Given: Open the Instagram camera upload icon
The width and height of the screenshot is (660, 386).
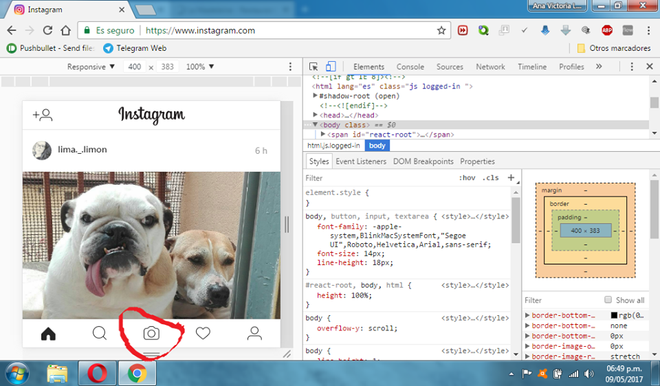Looking at the screenshot, I should coord(151,333).
